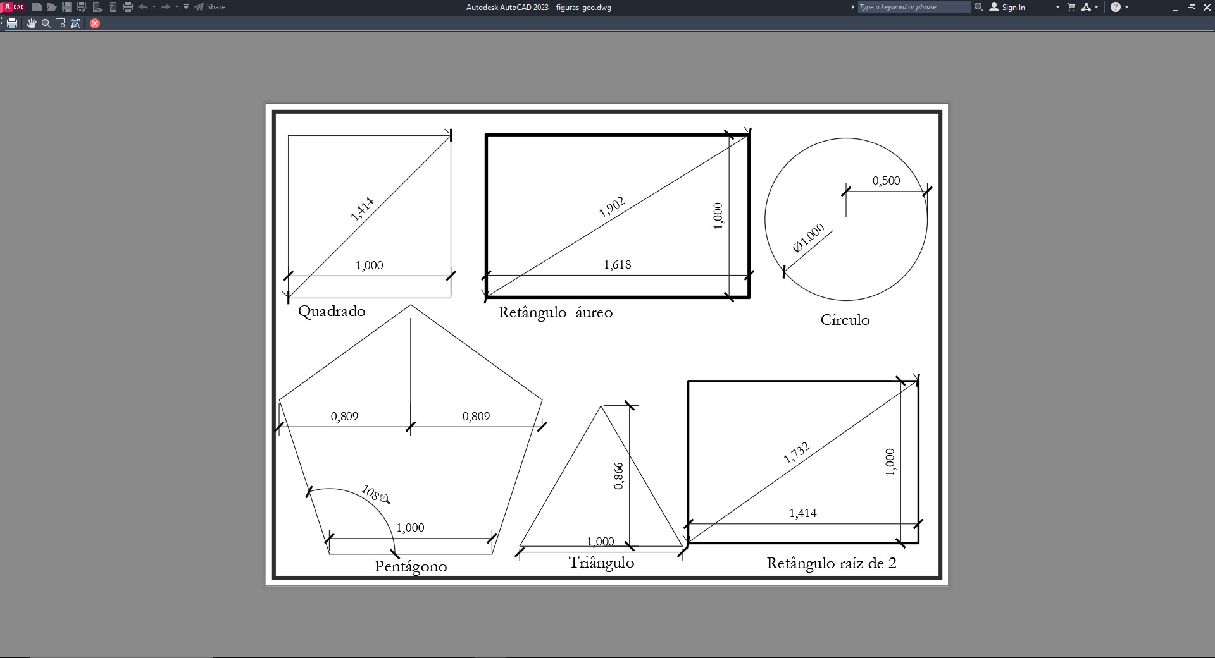Click the Share button
1215x658 pixels.
click(210, 7)
